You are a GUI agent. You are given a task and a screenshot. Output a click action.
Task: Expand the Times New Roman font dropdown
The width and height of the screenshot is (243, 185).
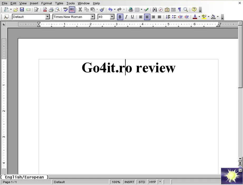point(93,17)
